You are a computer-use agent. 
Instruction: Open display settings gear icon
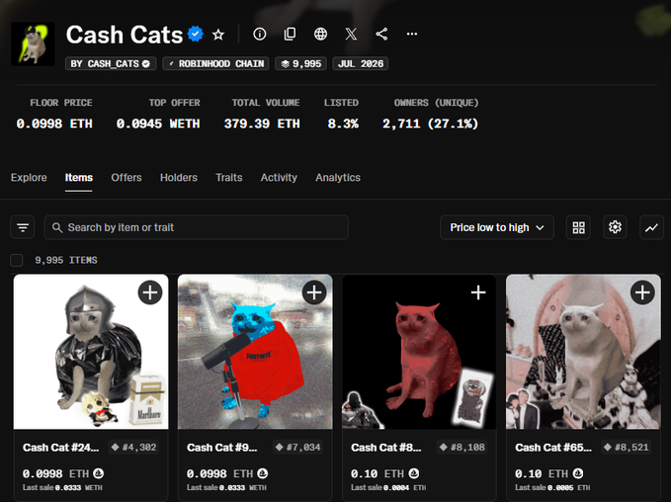(615, 227)
